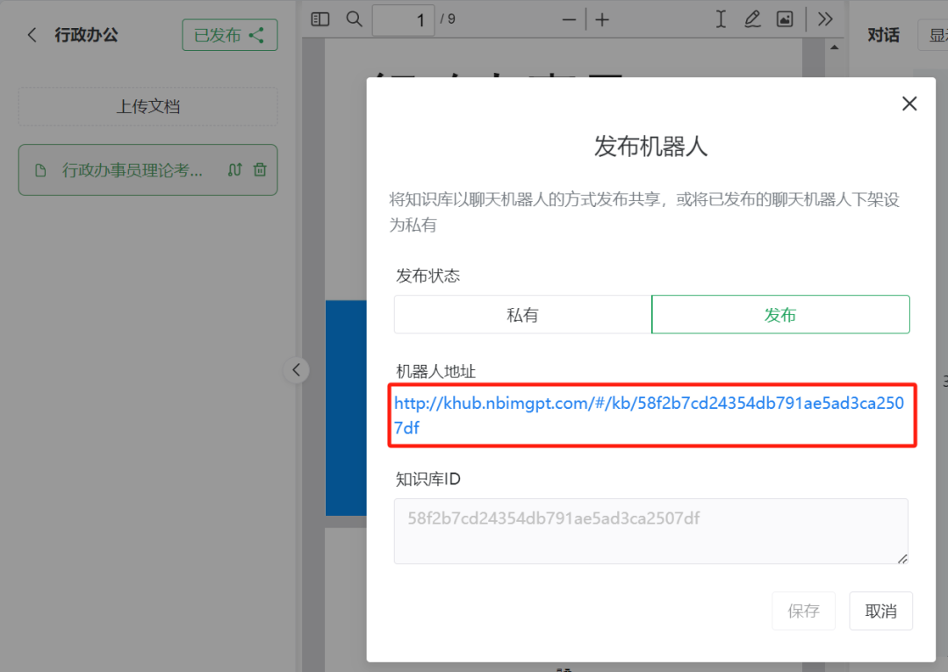The image size is (948, 672).
Task: Click the 发布状态 label
Action: pyautogui.click(x=428, y=275)
